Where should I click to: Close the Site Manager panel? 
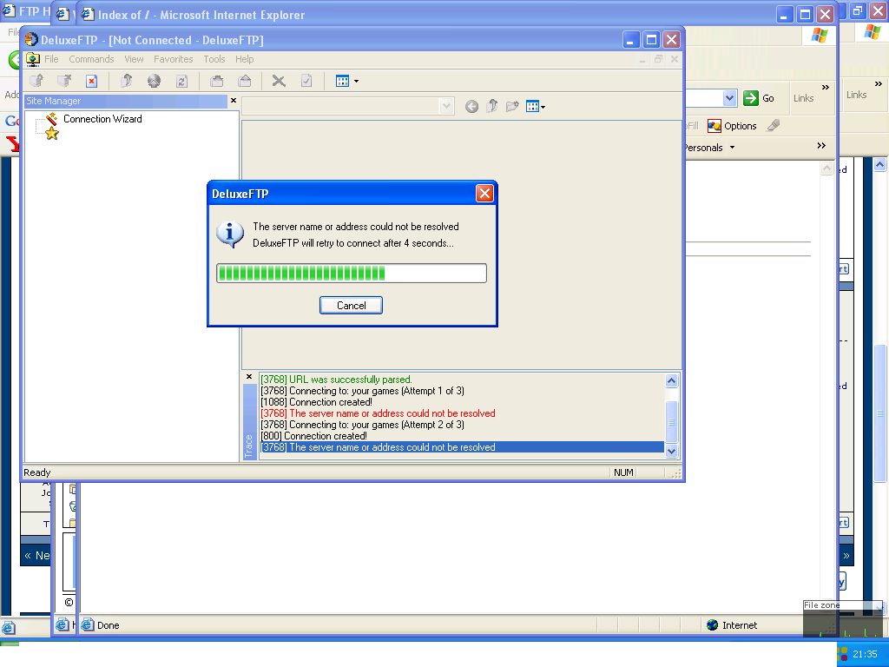[x=233, y=101]
